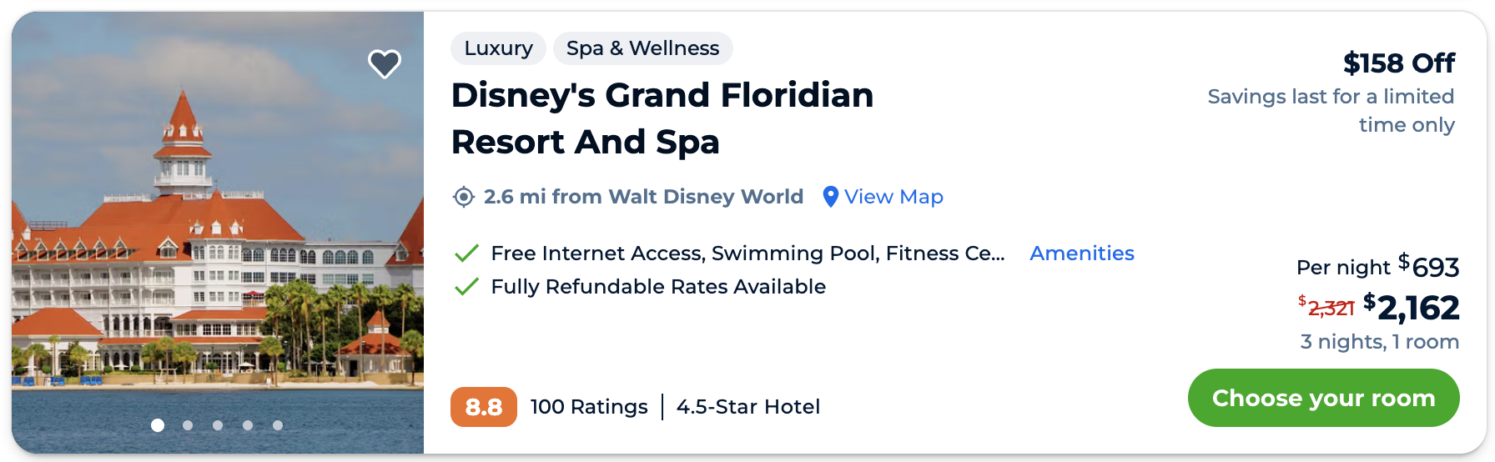
Task: Open the Amenities link
Action: [x=1081, y=254]
